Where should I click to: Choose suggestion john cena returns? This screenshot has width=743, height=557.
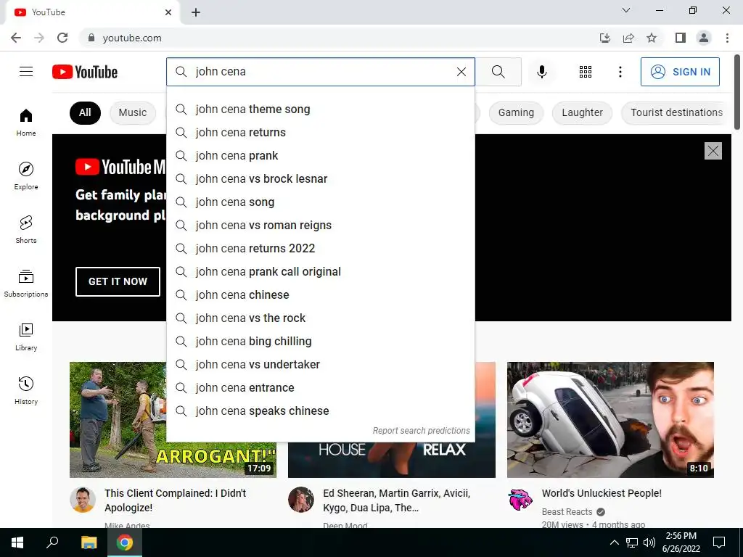click(320, 133)
